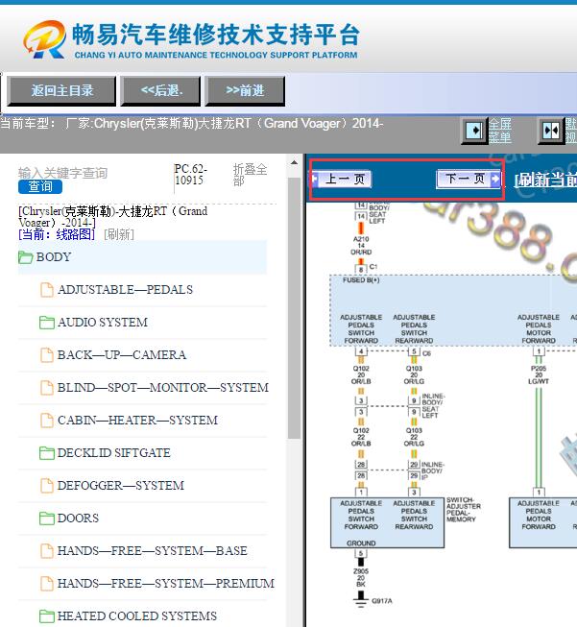Click the PC.62-10915 code text
Viewport: 577px width, 627px height.
(190, 175)
